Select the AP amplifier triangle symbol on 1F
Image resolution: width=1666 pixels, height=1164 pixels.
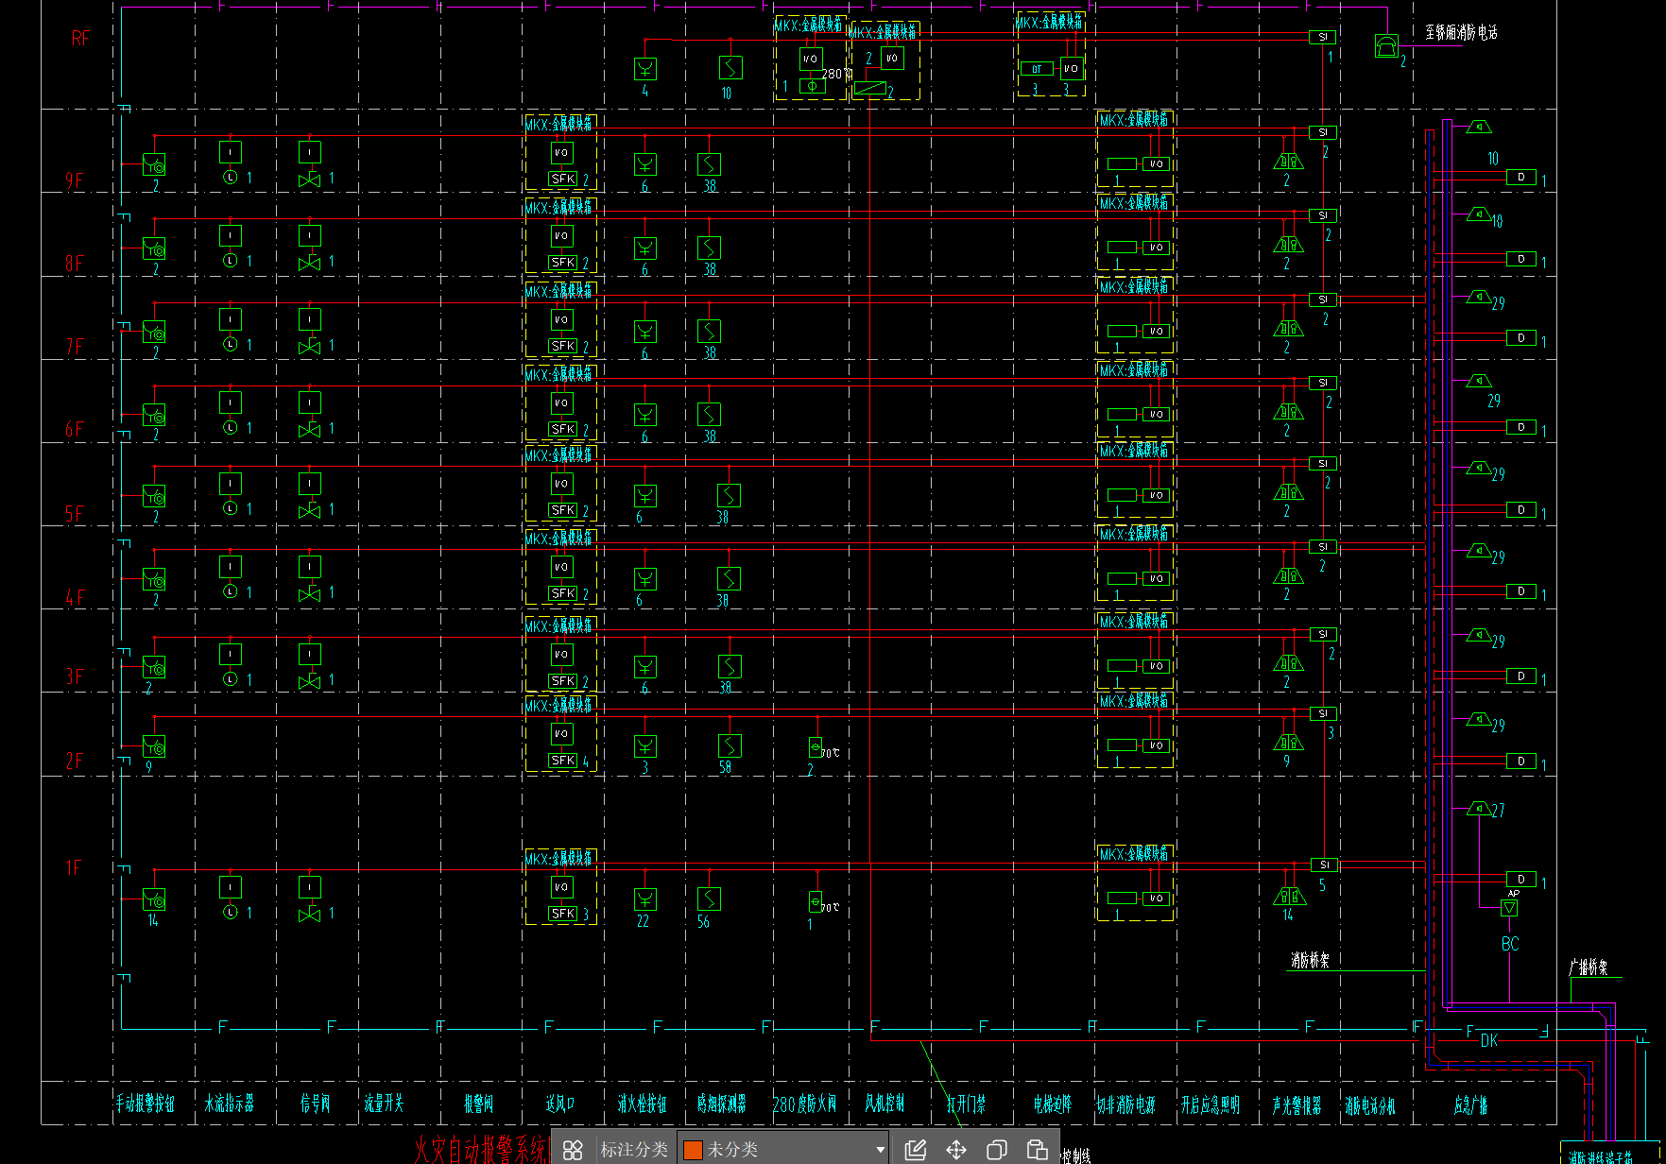pyautogui.click(x=1509, y=908)
